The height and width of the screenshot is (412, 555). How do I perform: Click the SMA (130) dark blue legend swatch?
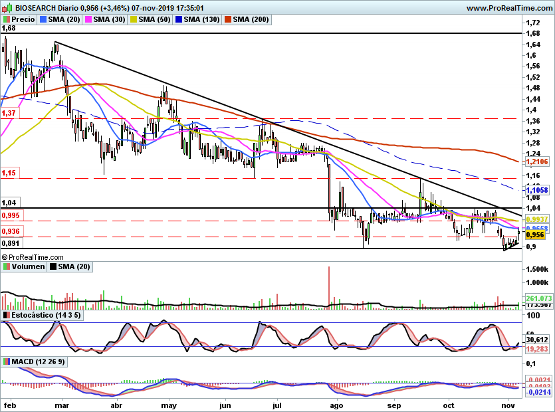pyautogui.click(x=179, y=19)
